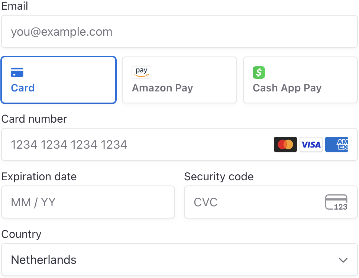Click the Expiration date label
The height and width of the screenshot is (278, 359).
coord(39,177)
